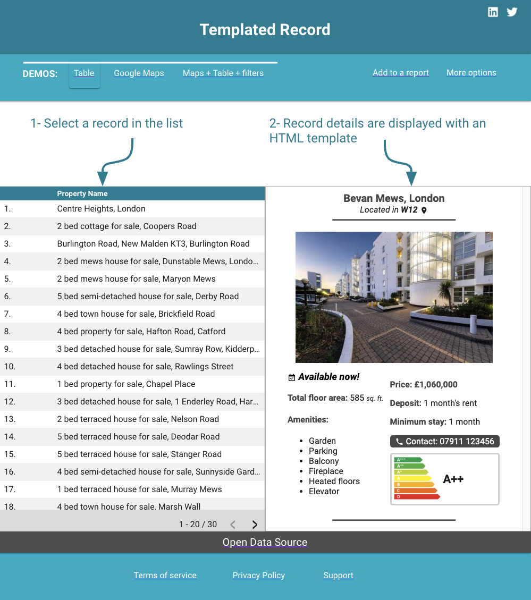The image size is (531, 600).
Task: Click Open Data Source link
Action: [265, 542]
